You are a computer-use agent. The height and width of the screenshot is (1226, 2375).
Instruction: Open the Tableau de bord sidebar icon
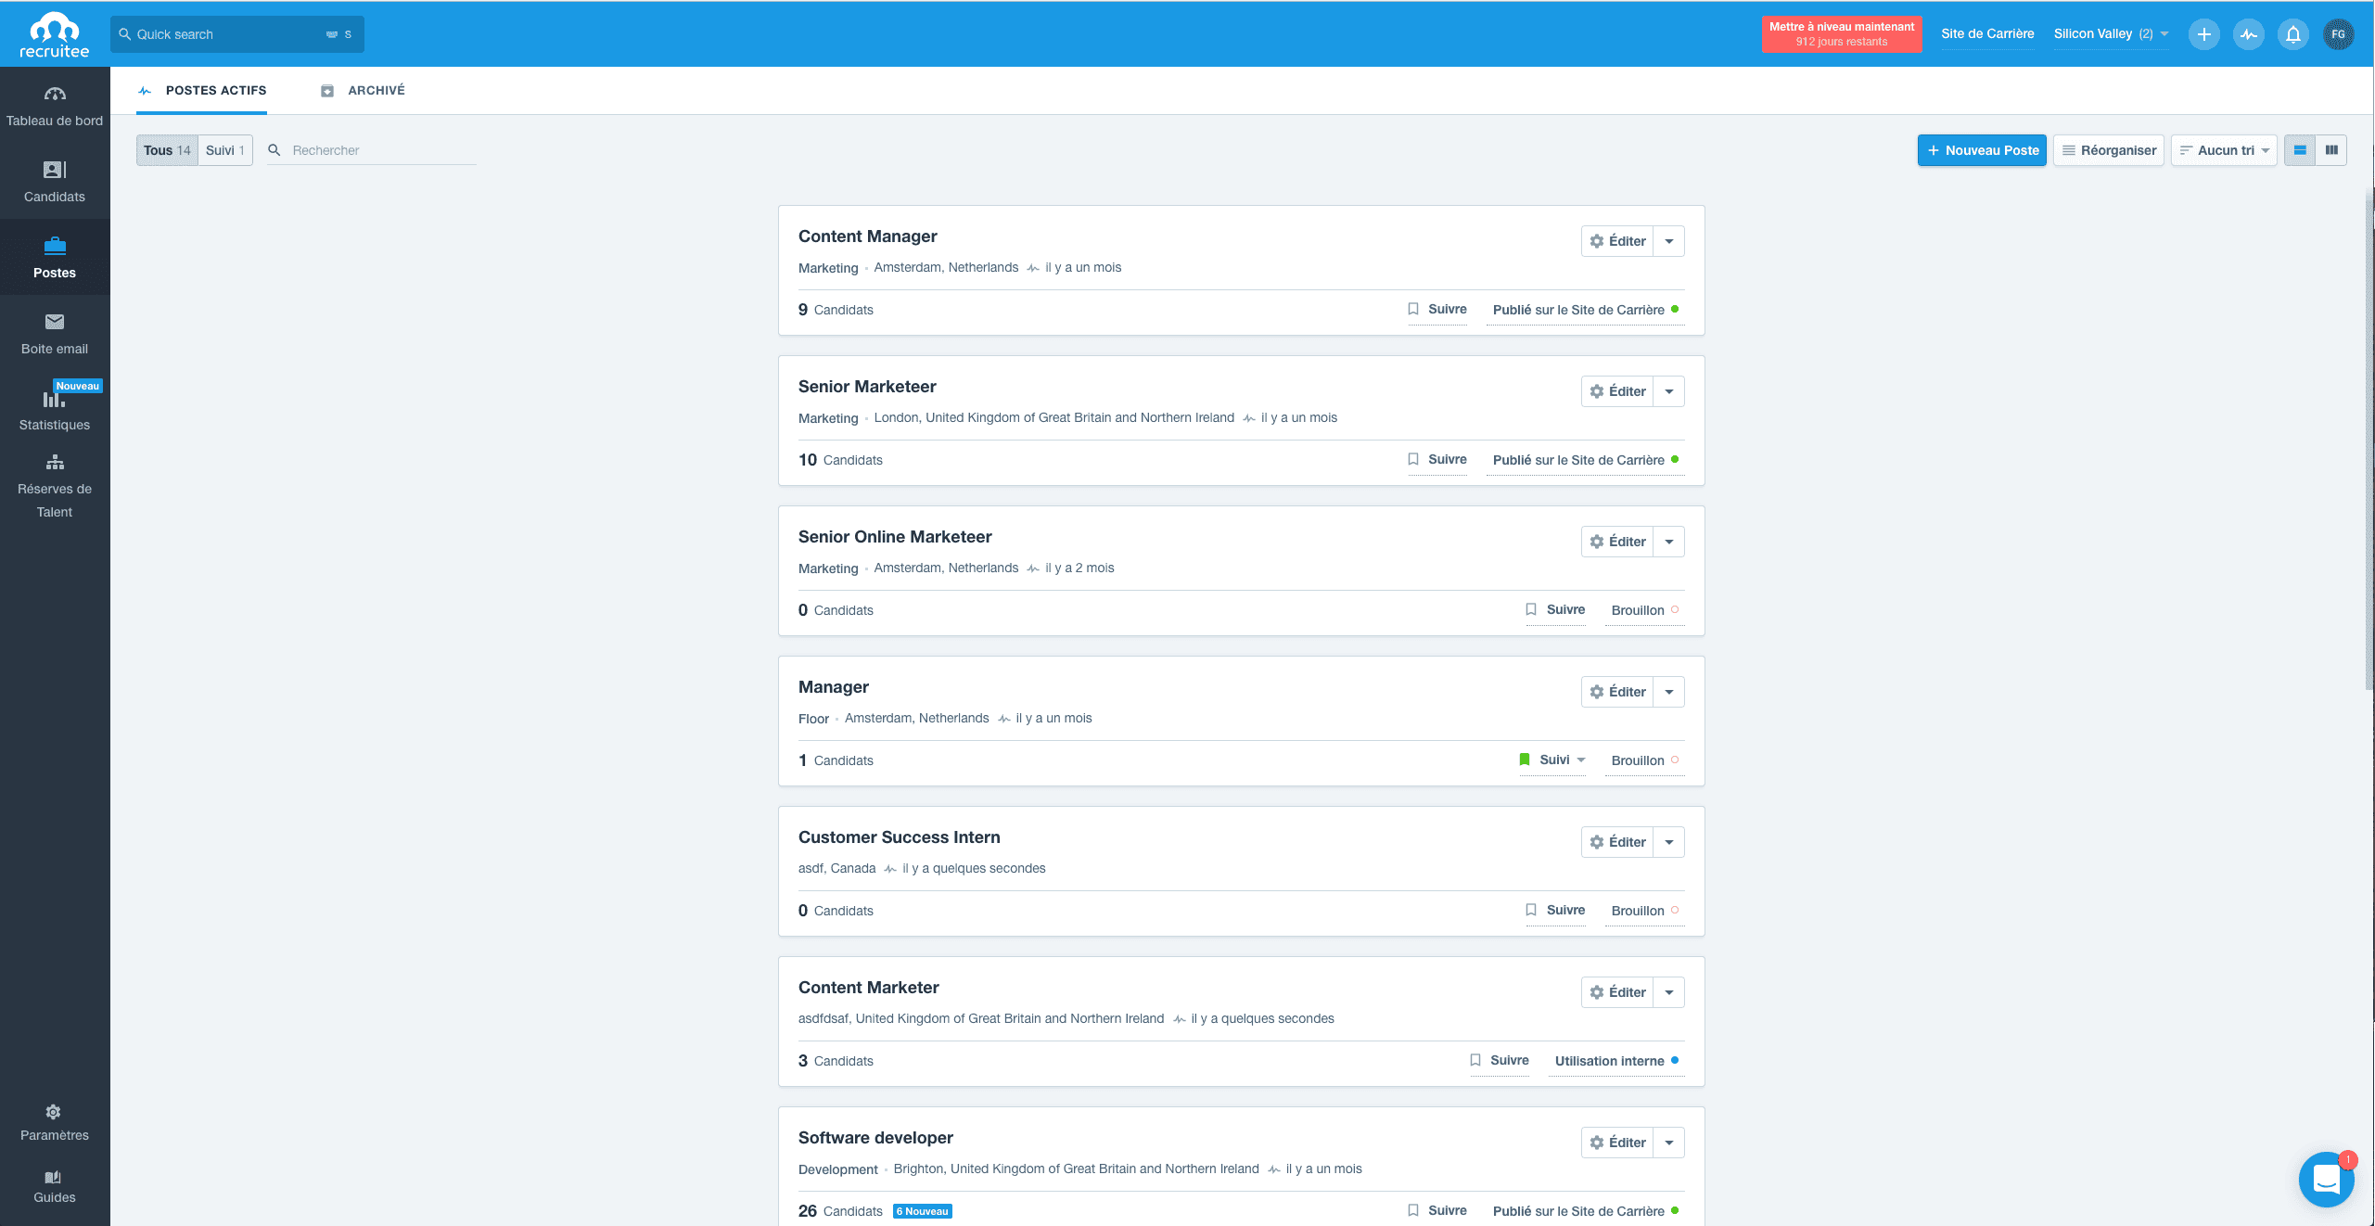tap(55, 102)
